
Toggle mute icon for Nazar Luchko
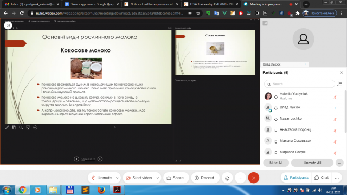pyautogui.click(x=335, y=120)
